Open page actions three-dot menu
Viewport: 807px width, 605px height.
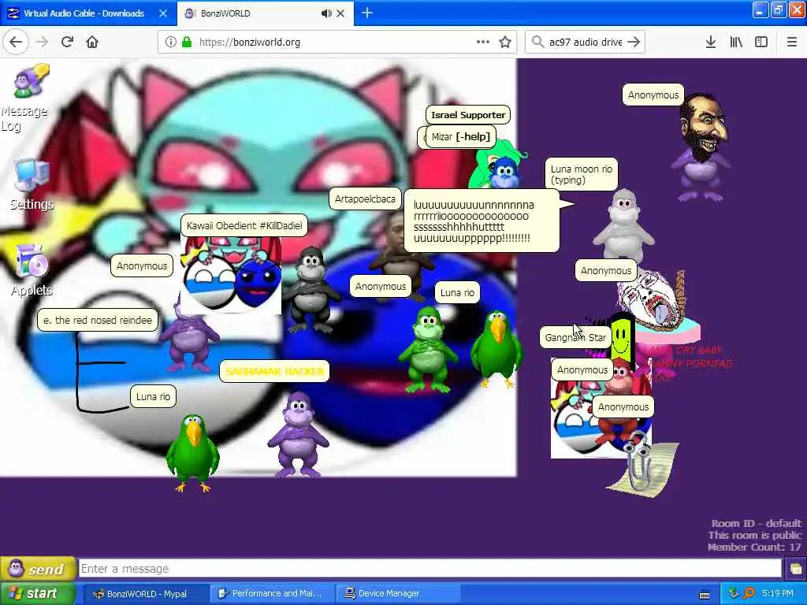483,43
